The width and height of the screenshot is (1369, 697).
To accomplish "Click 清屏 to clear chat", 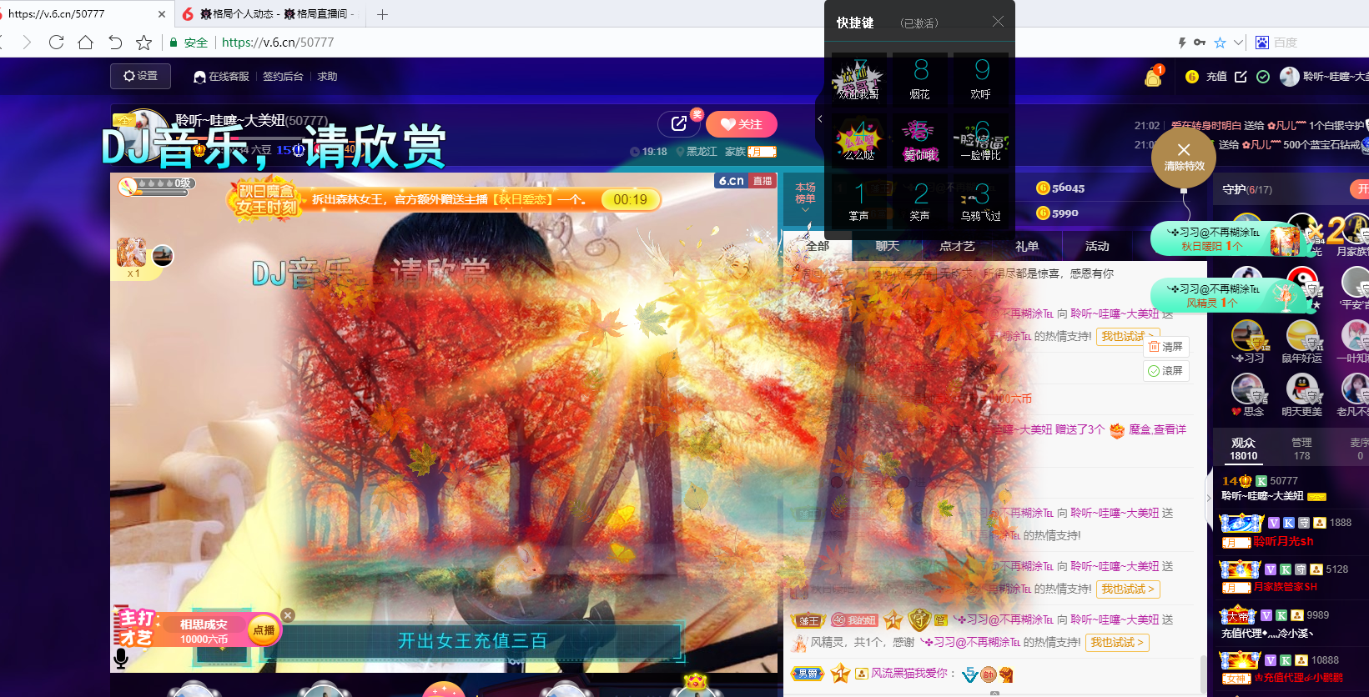I will pyautogui.click(x=1165, y=346).
